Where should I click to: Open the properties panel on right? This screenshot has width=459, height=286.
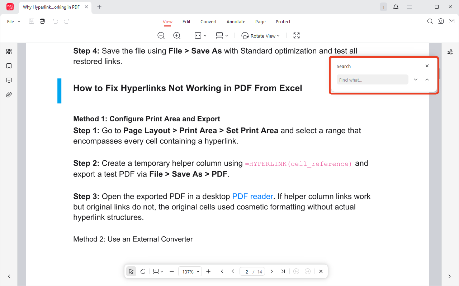pos(450,52)
